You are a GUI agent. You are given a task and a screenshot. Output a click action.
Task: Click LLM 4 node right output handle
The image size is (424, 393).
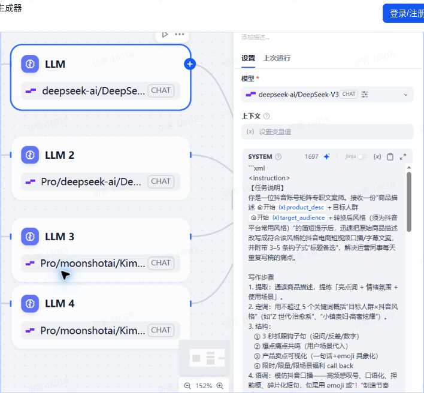(x=190, y=304)
